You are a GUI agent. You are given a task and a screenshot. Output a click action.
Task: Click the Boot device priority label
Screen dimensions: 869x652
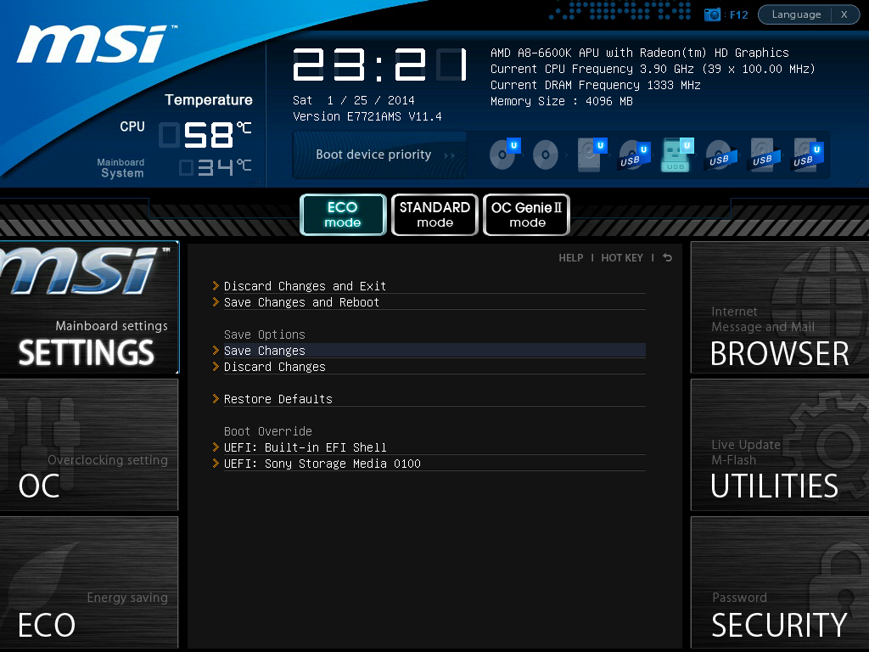click(x=373, y=155)
